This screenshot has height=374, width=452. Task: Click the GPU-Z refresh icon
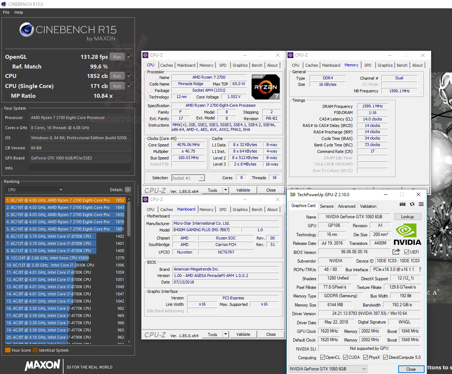click(412, 204)
